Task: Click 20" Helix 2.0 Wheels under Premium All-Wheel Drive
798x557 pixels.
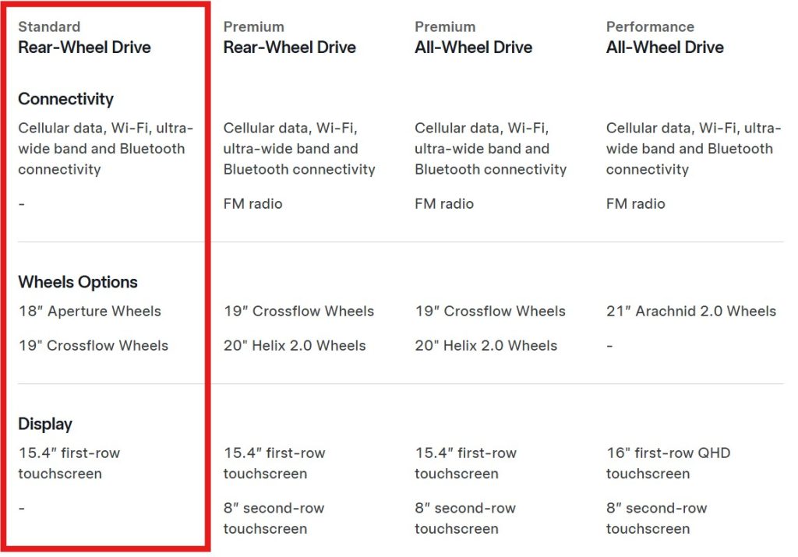Action: tap(486, 346)
